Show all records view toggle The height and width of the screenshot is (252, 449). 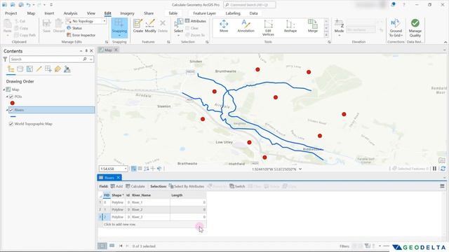(x=102, y=246)
